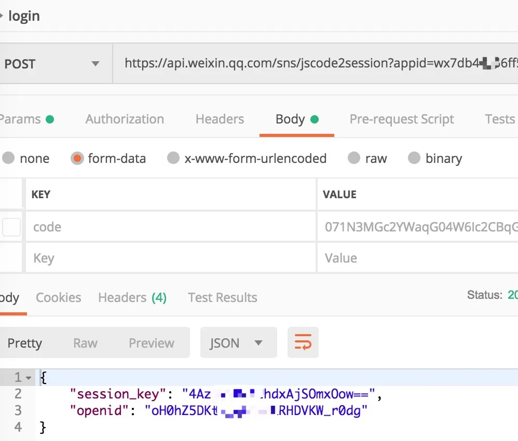This screenshot has width=518, height=441.
Task: Select the none body type
Action: (x=8, y=158)
